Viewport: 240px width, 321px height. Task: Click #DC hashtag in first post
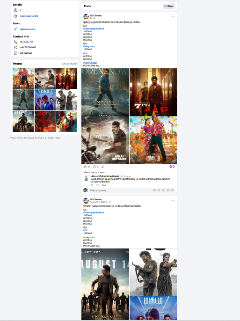[85, 53]
